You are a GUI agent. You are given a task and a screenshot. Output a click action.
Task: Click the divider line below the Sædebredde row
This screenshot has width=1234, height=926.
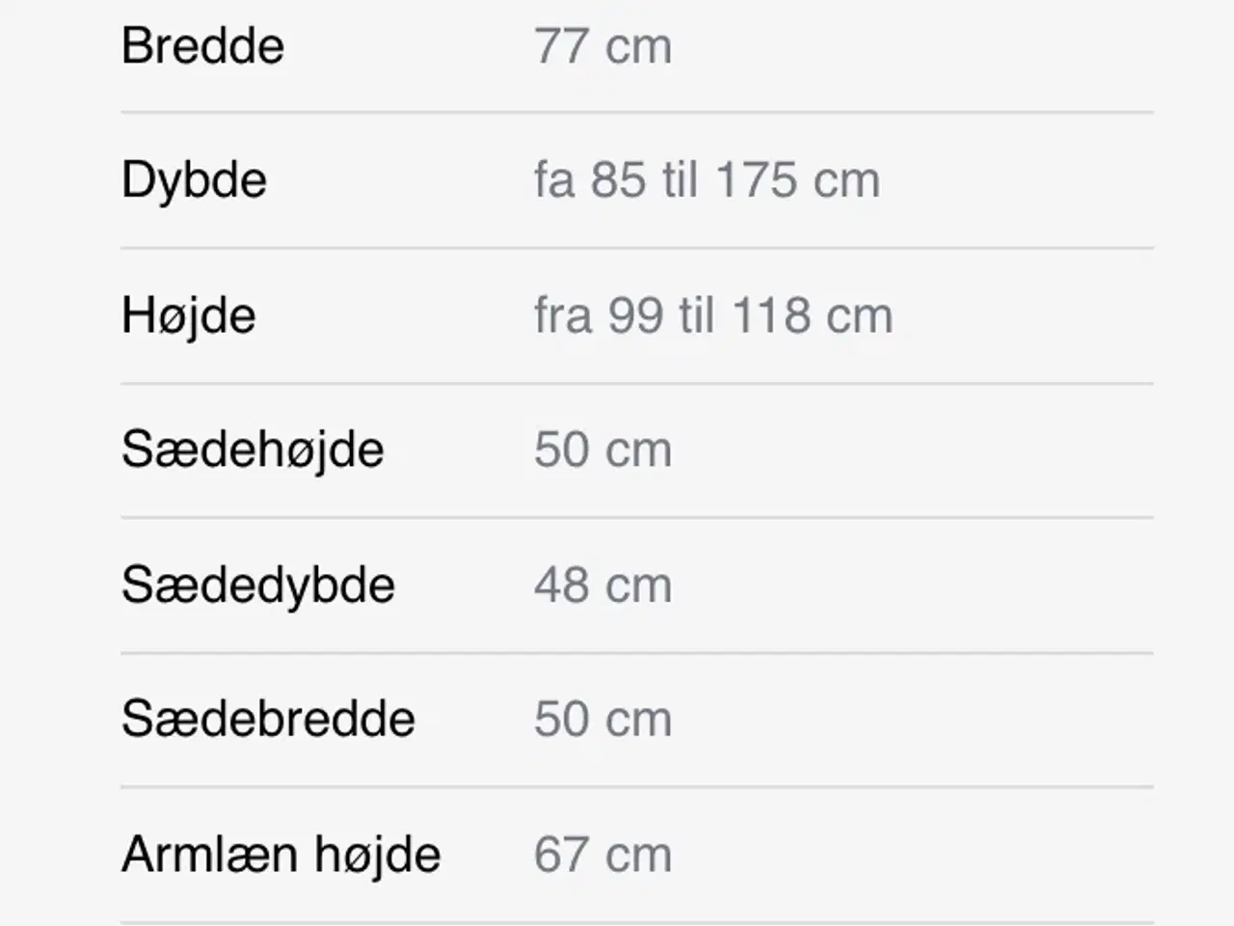pyautogui.click(x=637, y=786)
